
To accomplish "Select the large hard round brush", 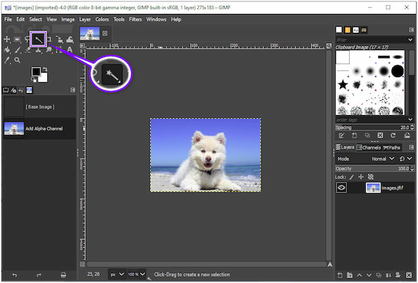I will [398, 71].
